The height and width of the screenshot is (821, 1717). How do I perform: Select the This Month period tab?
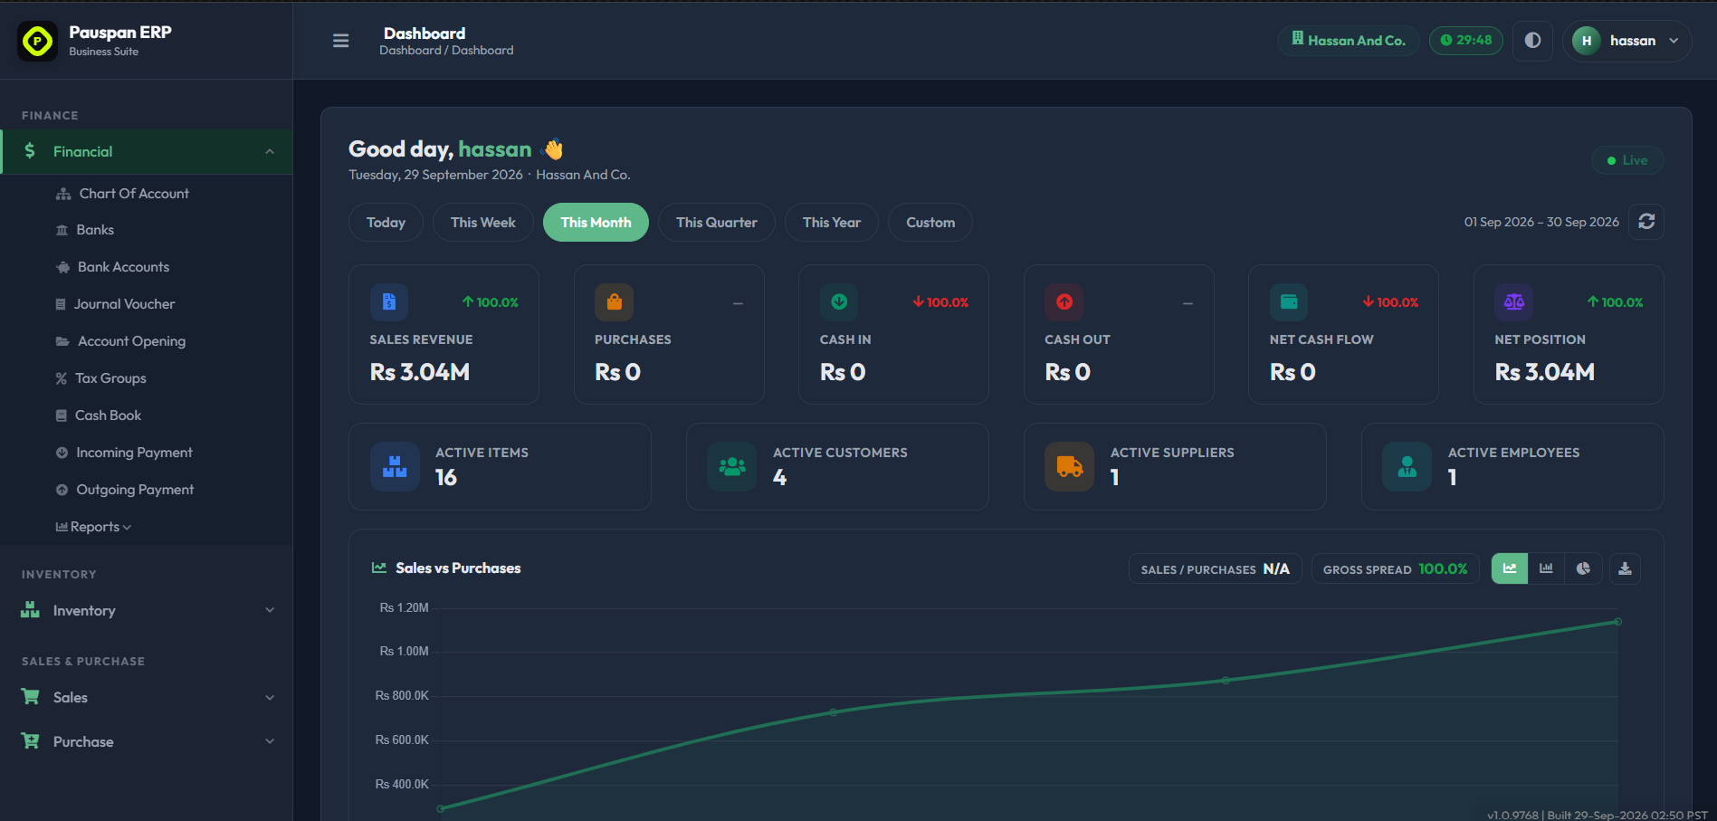click(x=596, y=223)
